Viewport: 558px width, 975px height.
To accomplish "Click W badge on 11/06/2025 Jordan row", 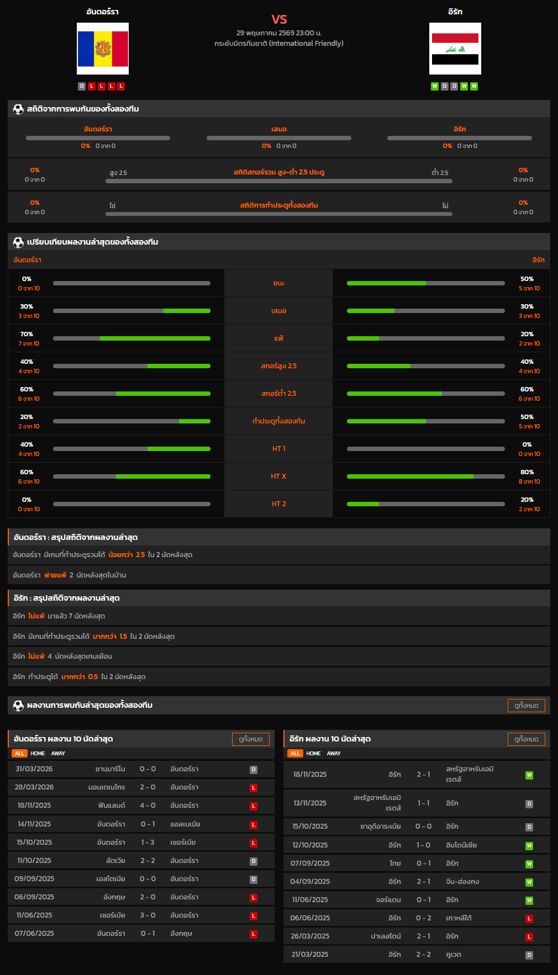I will [529, 900].
